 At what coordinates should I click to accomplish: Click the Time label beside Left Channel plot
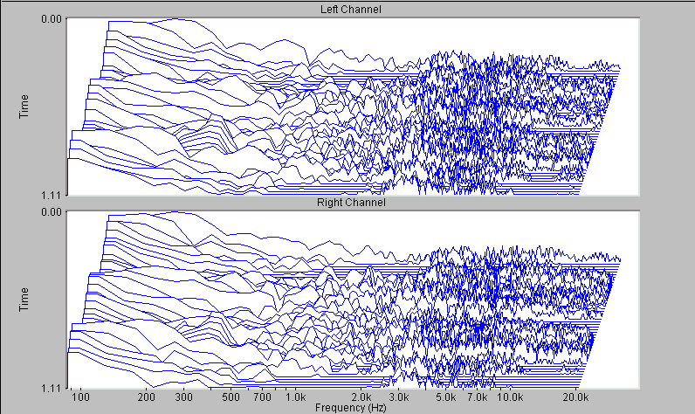click(24, 107)
